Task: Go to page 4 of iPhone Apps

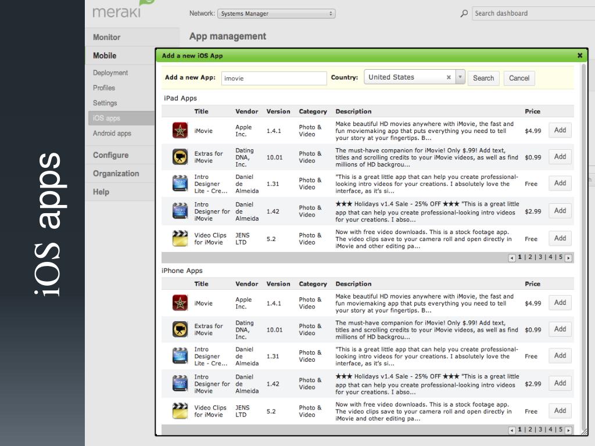Action: click(551, 430)
